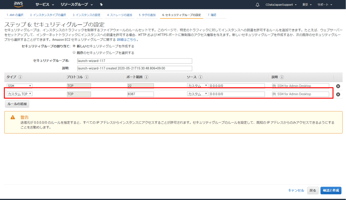Click the AWS logo home icon
This screenshot has height=200, width=346.
[x=18, y=4]
